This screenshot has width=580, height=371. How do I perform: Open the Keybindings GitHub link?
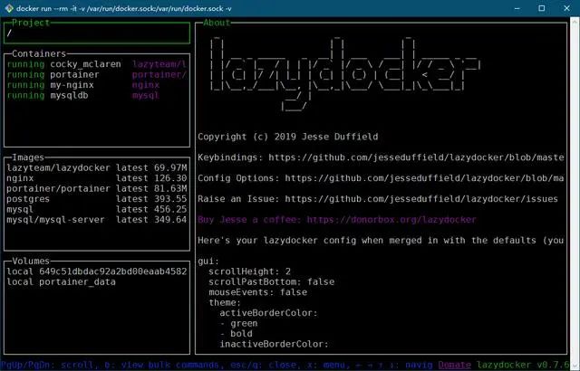(416, 157)
